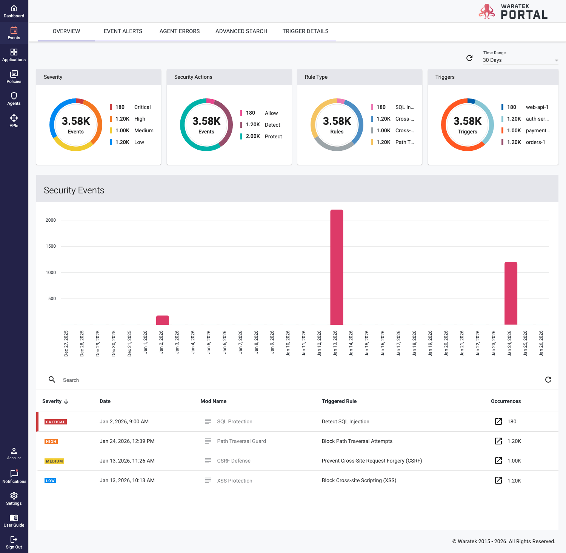566x553 pixels.
Task: Refresh the security events table
Action: pos(548,380)
